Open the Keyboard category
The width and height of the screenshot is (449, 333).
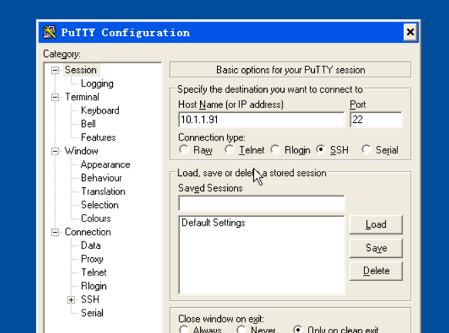[100, 110]
